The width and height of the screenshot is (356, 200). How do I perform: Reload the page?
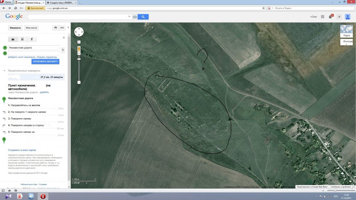click(x=15, y=8)
